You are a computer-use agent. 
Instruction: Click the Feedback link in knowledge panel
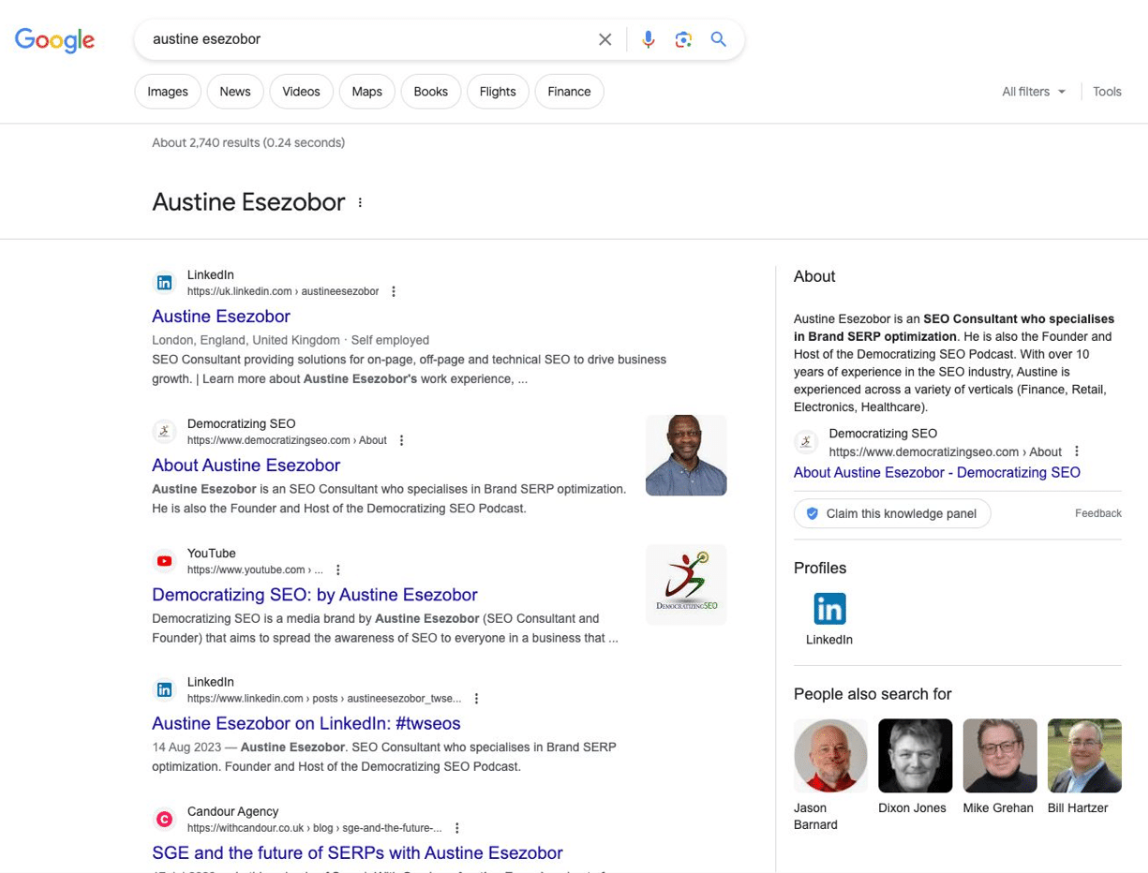pos(1098,513)
